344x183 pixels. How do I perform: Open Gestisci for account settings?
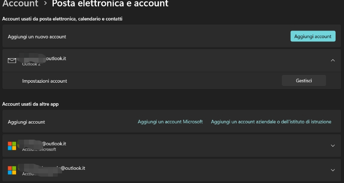click(304, 81)
